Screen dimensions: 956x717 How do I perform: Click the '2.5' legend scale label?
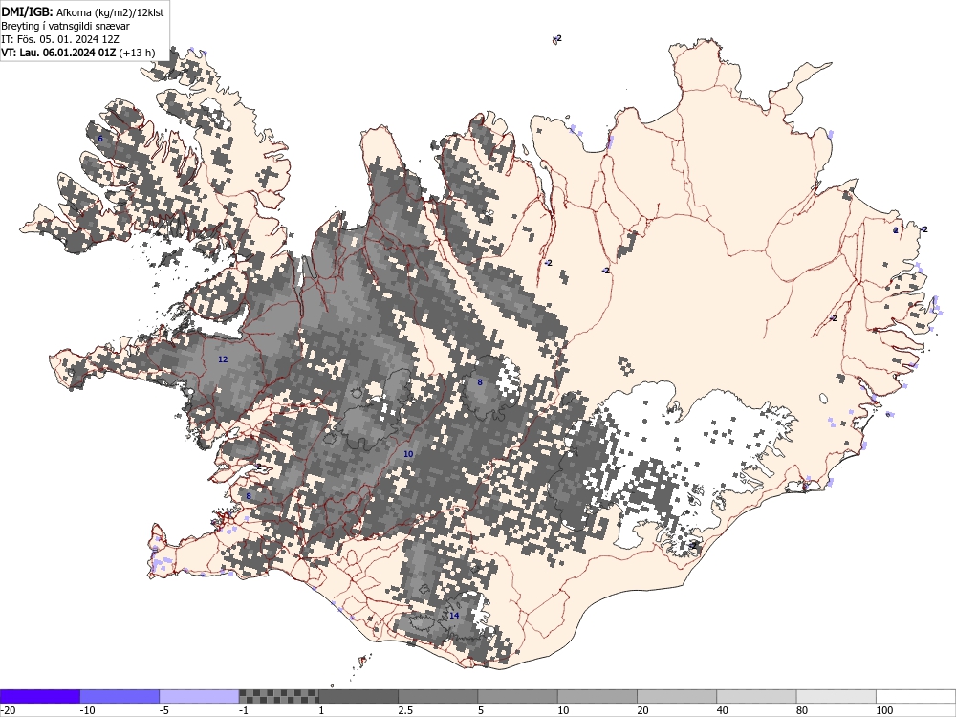[405, 710]
